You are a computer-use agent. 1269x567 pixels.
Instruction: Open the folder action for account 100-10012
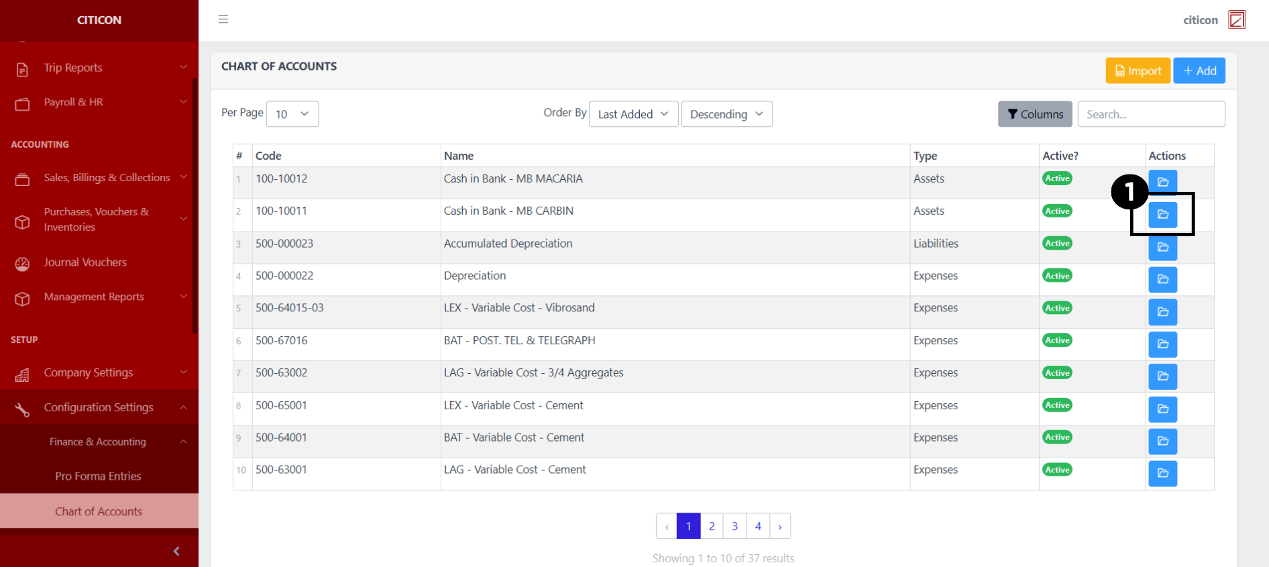[1162, 182]
